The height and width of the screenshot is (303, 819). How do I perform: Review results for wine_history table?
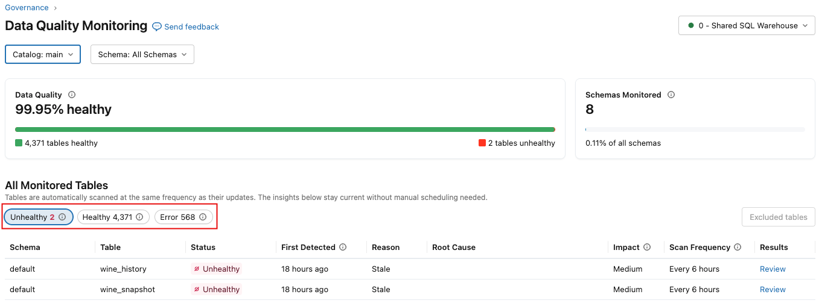(x=773, y=269)
